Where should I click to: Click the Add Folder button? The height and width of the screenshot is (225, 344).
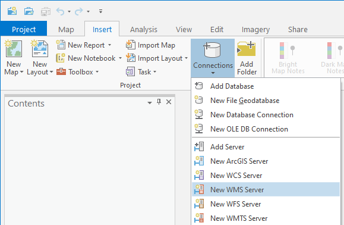pyautogui.click(x=247, y=58)
